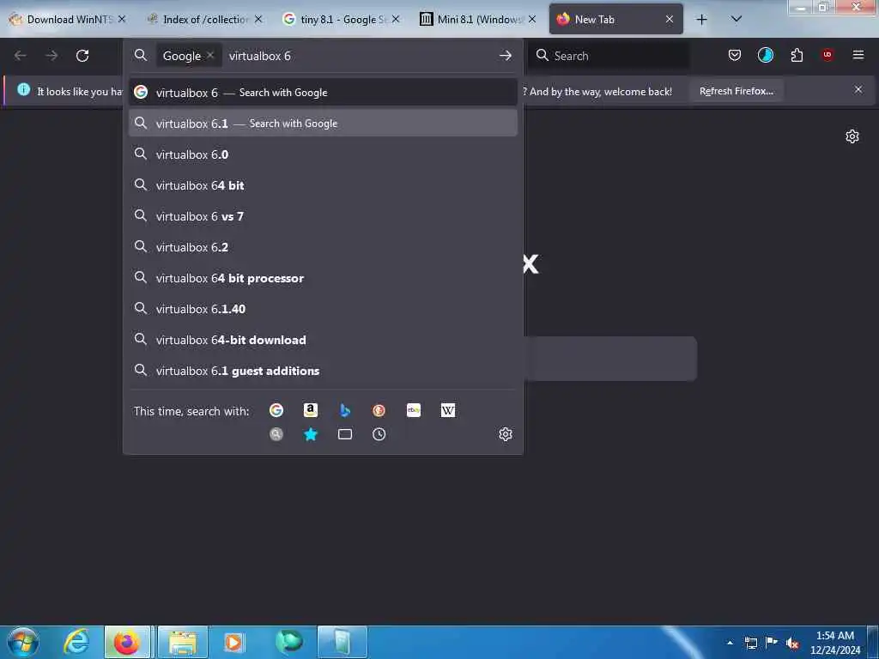The image size is (879, 659).
Task: Focus the separate Search box in toolbar
Action: (x=609, y=56)
